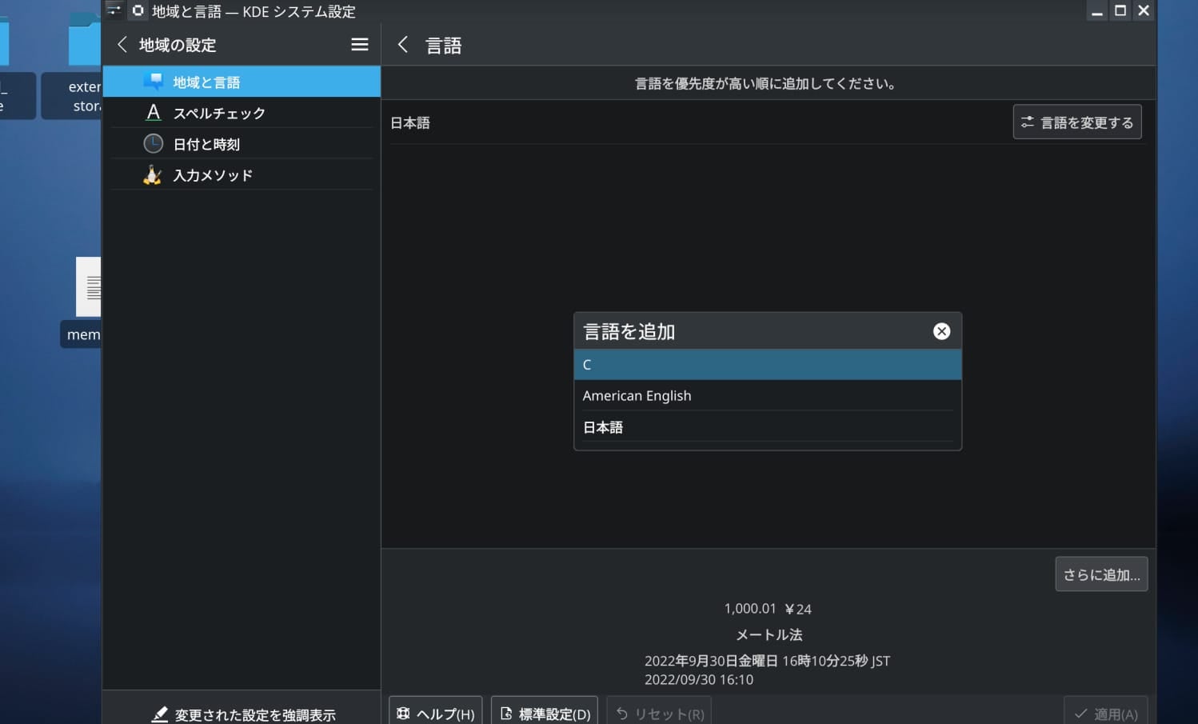Select American English from the list
The image size is (1198, 724).
point(767,396)
